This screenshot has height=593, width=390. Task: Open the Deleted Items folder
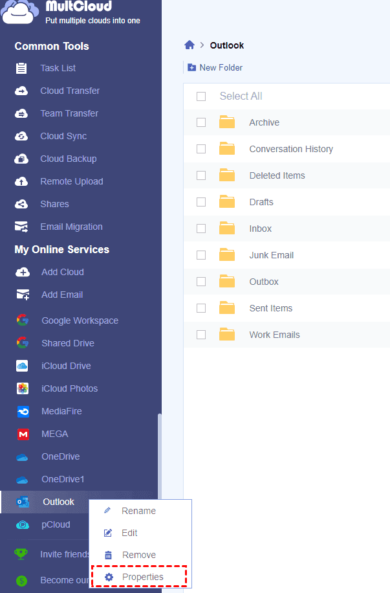pyautogui.click(x=277, y=175)
